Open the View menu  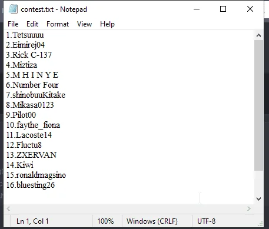[x=84, y=24]
